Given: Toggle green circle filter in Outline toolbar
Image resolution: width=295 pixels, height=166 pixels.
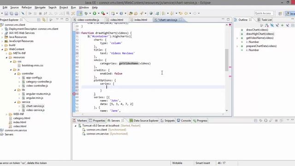Looking at the screenshot, I should pos(282,25).
